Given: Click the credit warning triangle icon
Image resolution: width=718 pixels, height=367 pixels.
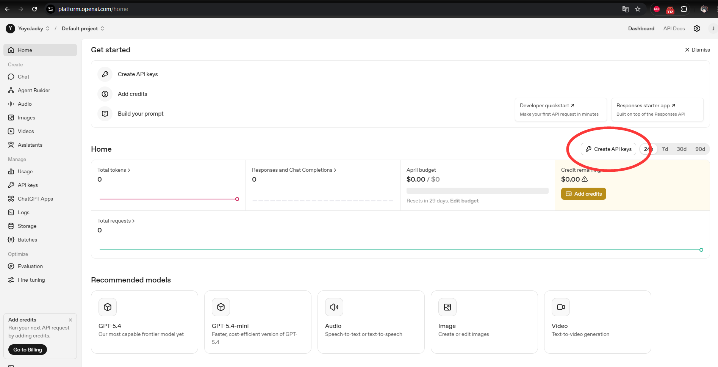Looking at the screenshot, I should pos(585,179).
